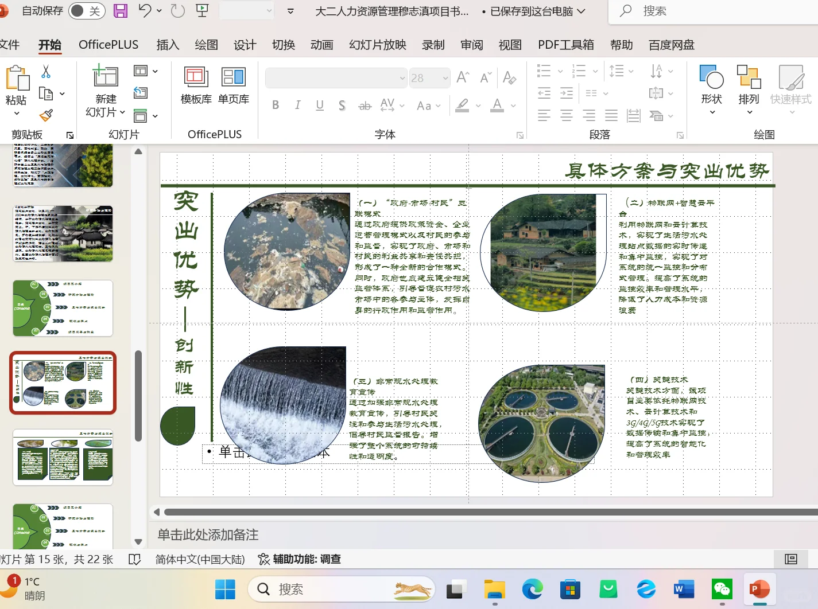The width and height of the screenshot is (818, 609).
Task: Open the 形状 shapes gallery
Action: [x=711, y=87]
